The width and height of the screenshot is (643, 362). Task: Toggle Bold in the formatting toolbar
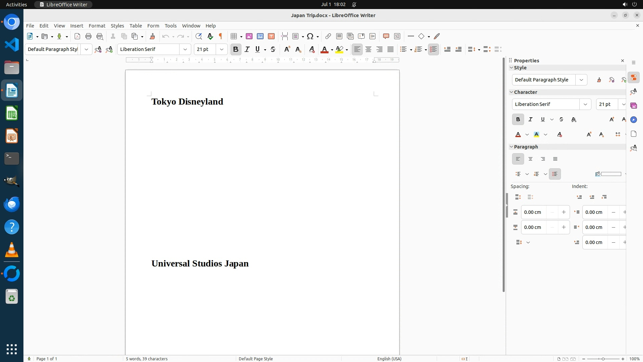point(236,49)
